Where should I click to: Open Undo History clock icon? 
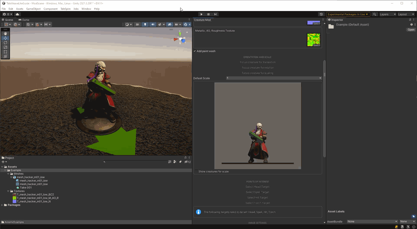321,14
